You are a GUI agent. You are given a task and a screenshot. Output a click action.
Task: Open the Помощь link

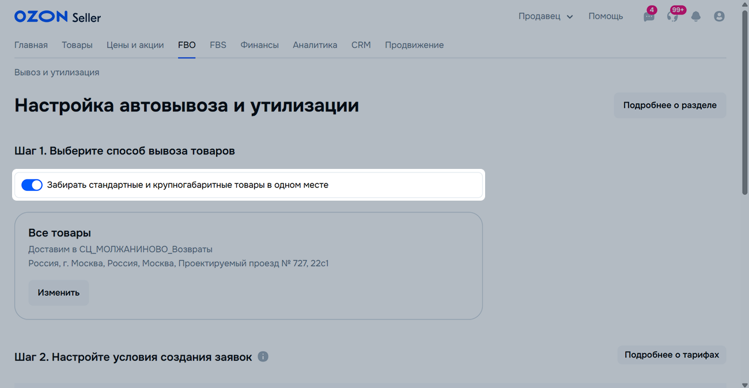606,17
